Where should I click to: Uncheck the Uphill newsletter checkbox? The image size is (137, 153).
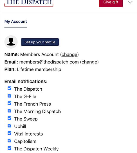click(x=10, y=126)
